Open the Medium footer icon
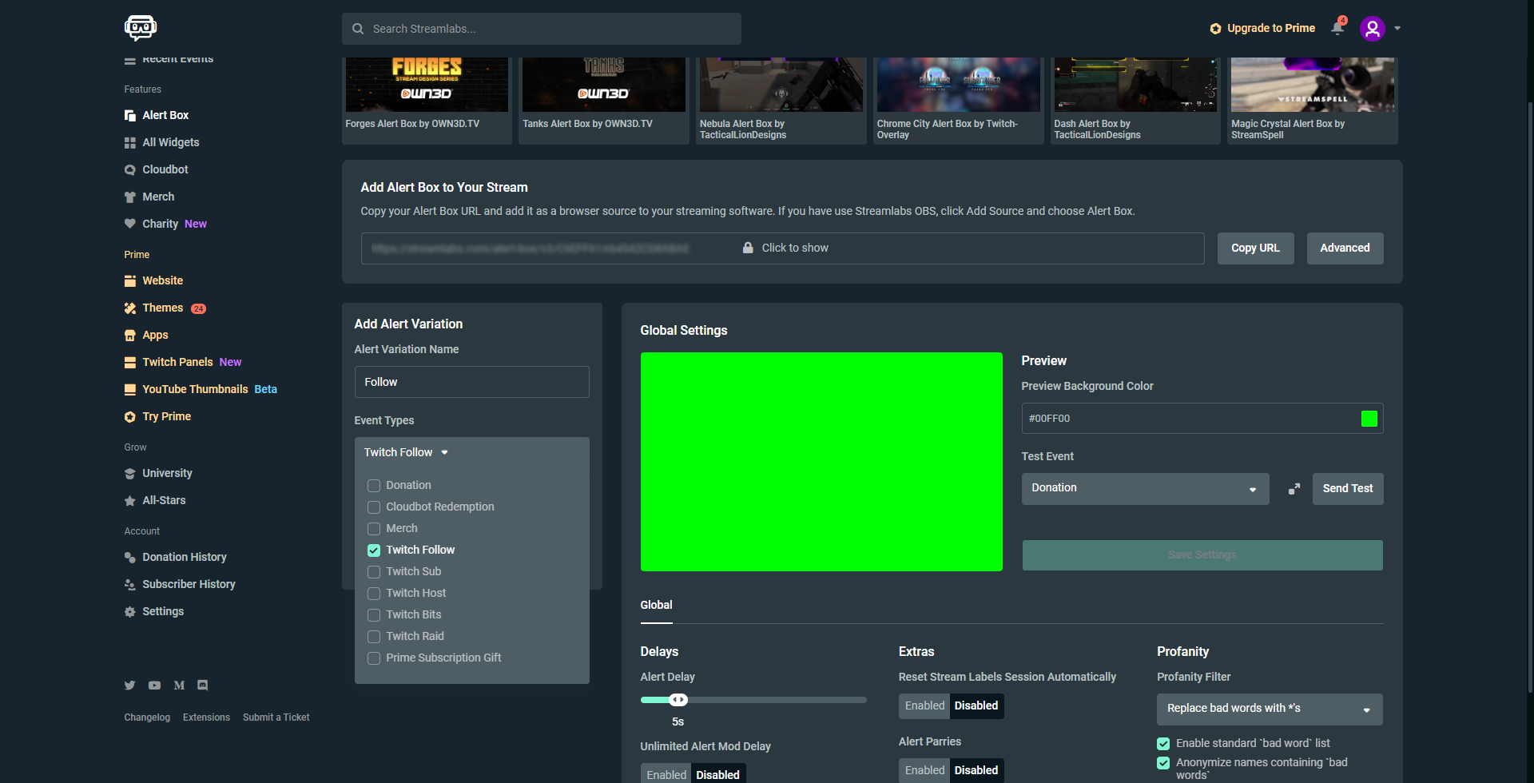The width and height of the screenshot is (1534, 783). [179, 686]
